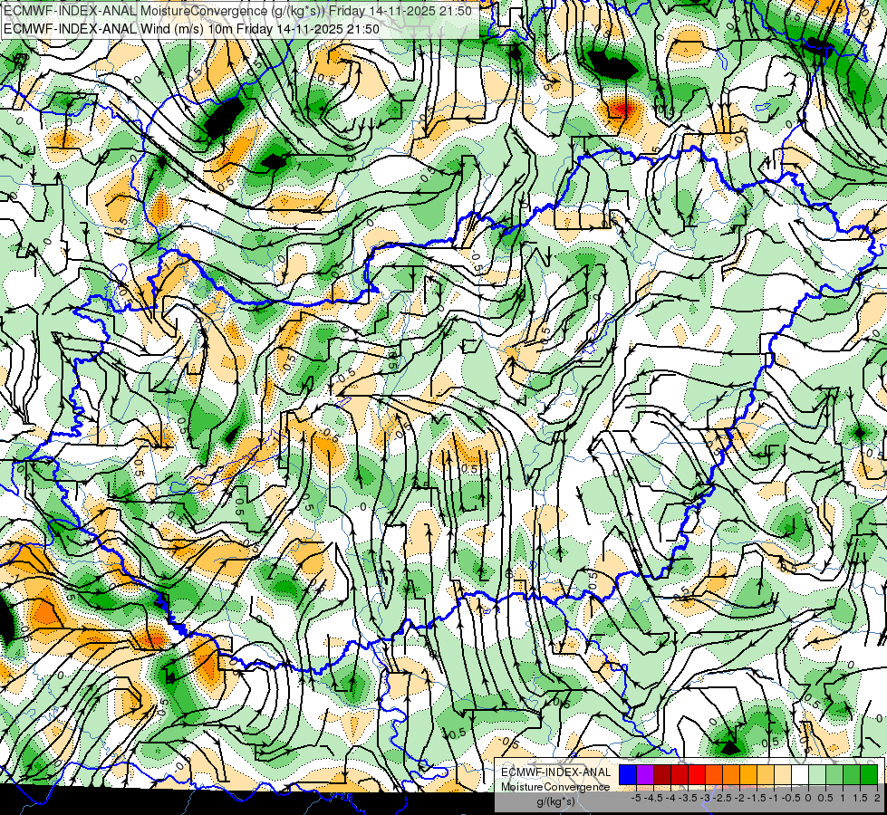Click the Wind (m/s) 10m title line
The height and width of the screenshot is (815, 887).
pyautogui.click(x=191, y=29)
